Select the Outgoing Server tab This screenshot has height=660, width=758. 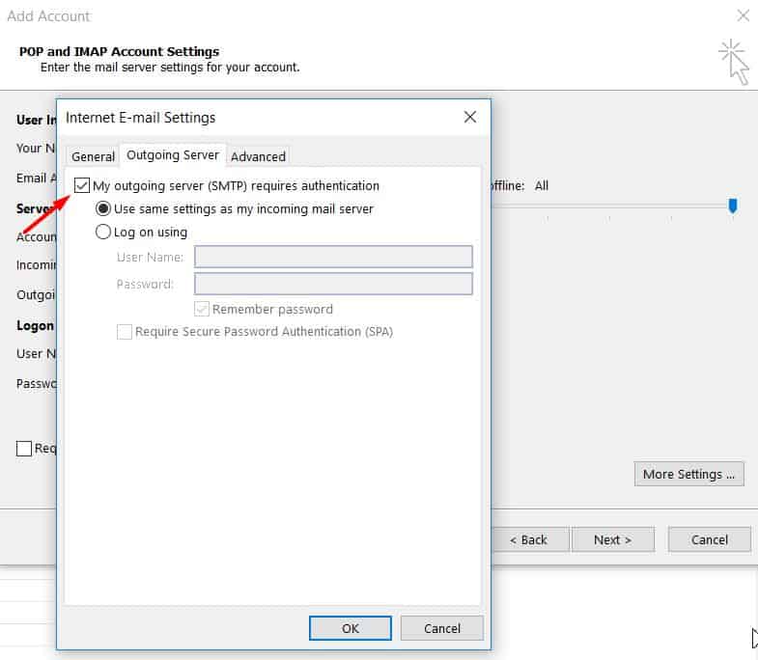click(173, 154)
